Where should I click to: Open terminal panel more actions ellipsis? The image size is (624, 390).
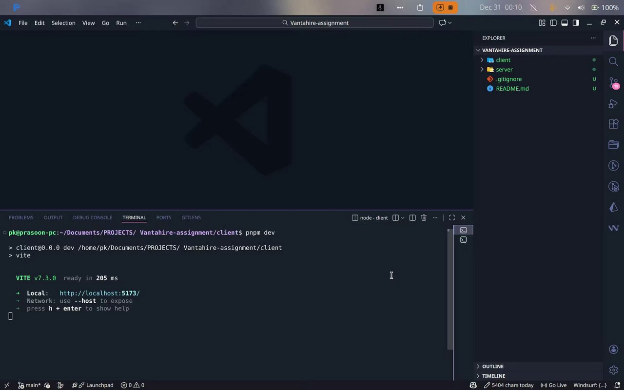(435, 218)
